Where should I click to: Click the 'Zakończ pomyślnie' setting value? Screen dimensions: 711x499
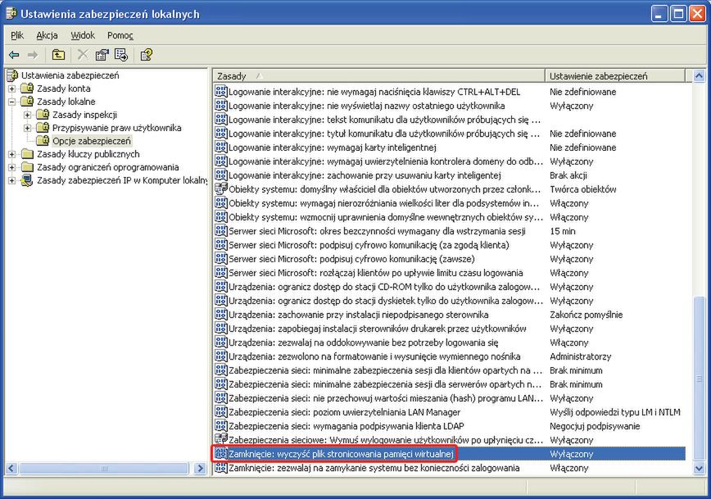point(586,315)
